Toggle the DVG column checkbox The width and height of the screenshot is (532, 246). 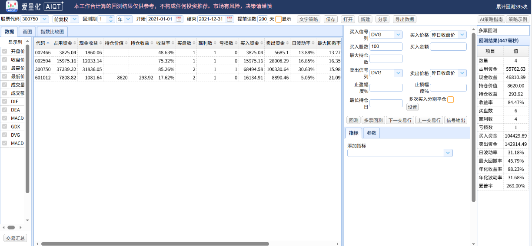pyautogui.click(x=5, y=135)
